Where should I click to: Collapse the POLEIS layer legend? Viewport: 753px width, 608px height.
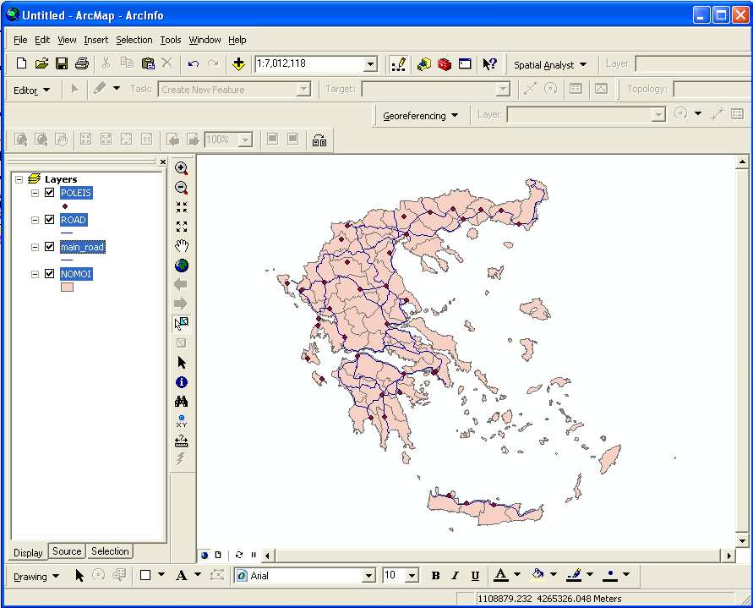tap(35, 193)
